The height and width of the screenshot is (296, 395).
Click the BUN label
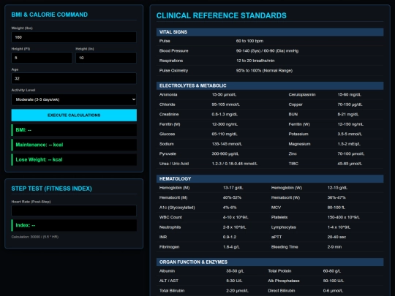293,114
